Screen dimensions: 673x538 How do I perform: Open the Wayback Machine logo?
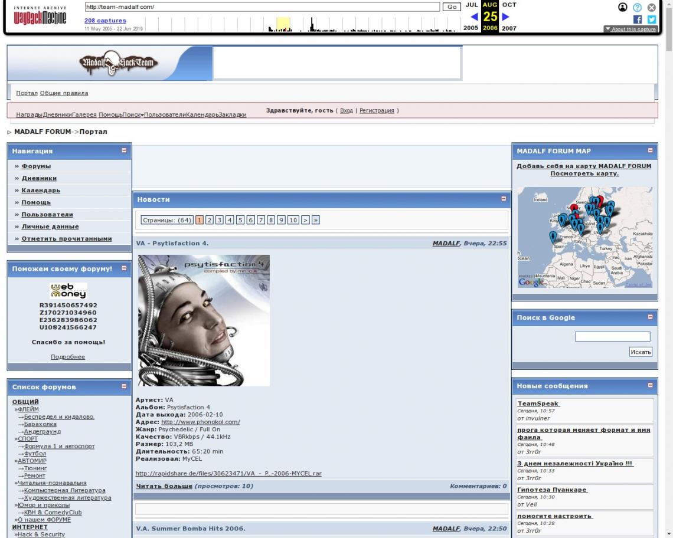point(40,15)
